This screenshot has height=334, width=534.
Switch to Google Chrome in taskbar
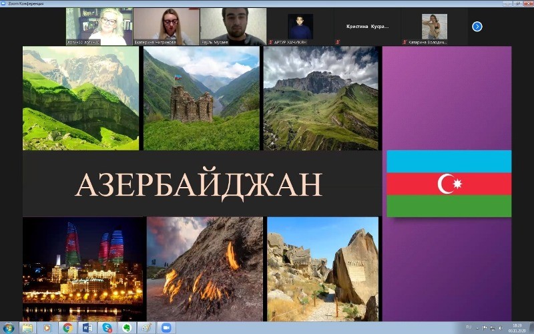click(67, 328)
